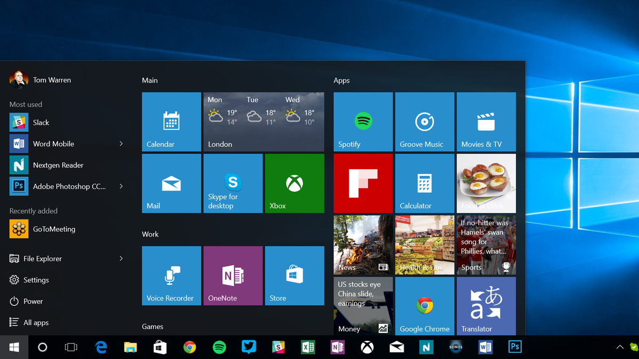Show hidden system tray icons

click(619, 347)
